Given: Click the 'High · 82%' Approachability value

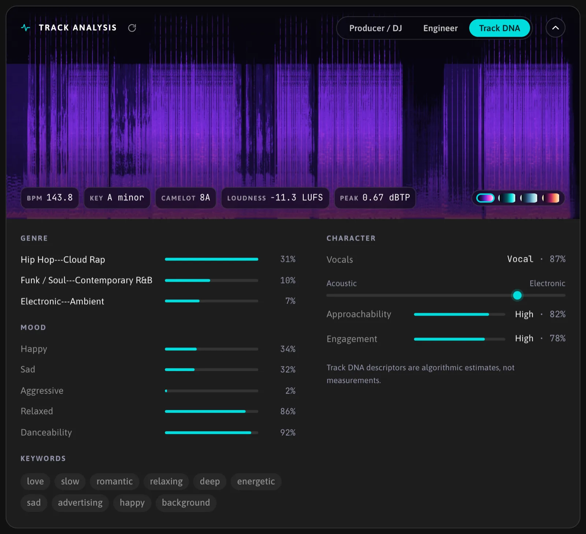Looking at the screenshot, I should [x=540, y=314].
